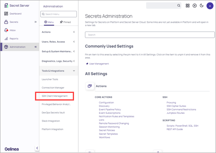Open Configuration link
Viewport: 216px width, 153px height.
coord(106,103)
